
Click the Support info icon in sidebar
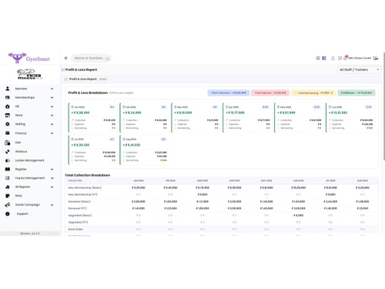(x=8, y=213)
